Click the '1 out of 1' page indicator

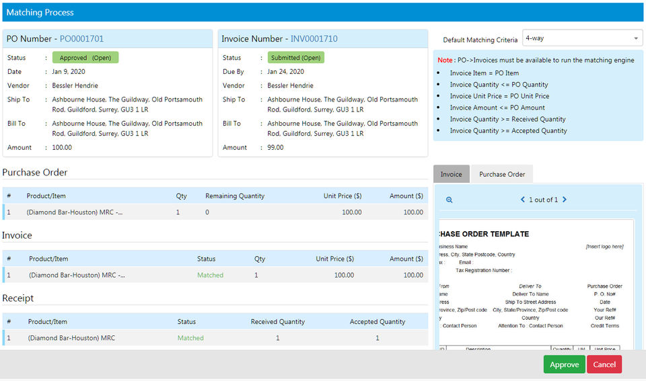[544, 200]
